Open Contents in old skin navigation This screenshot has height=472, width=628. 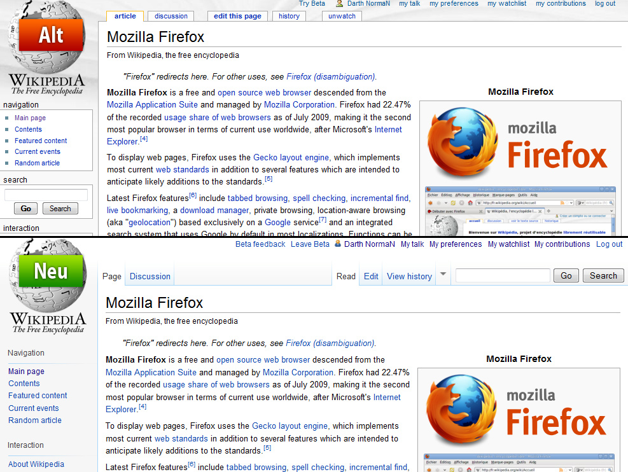click(x=28, y=129)
